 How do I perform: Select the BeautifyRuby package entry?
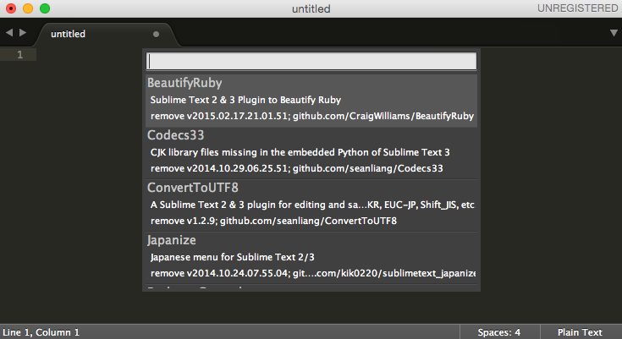311,101
